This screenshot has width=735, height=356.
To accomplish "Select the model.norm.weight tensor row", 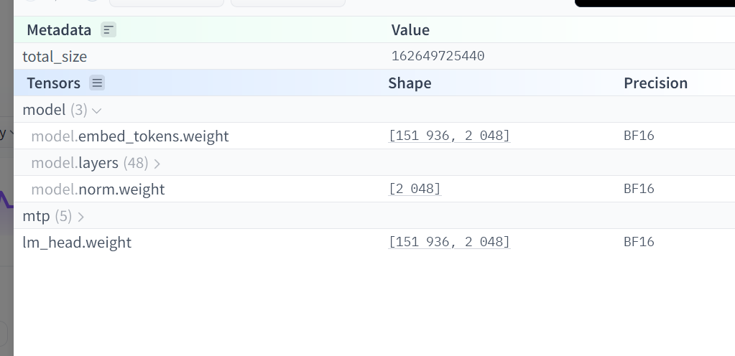I will point(374,189).
